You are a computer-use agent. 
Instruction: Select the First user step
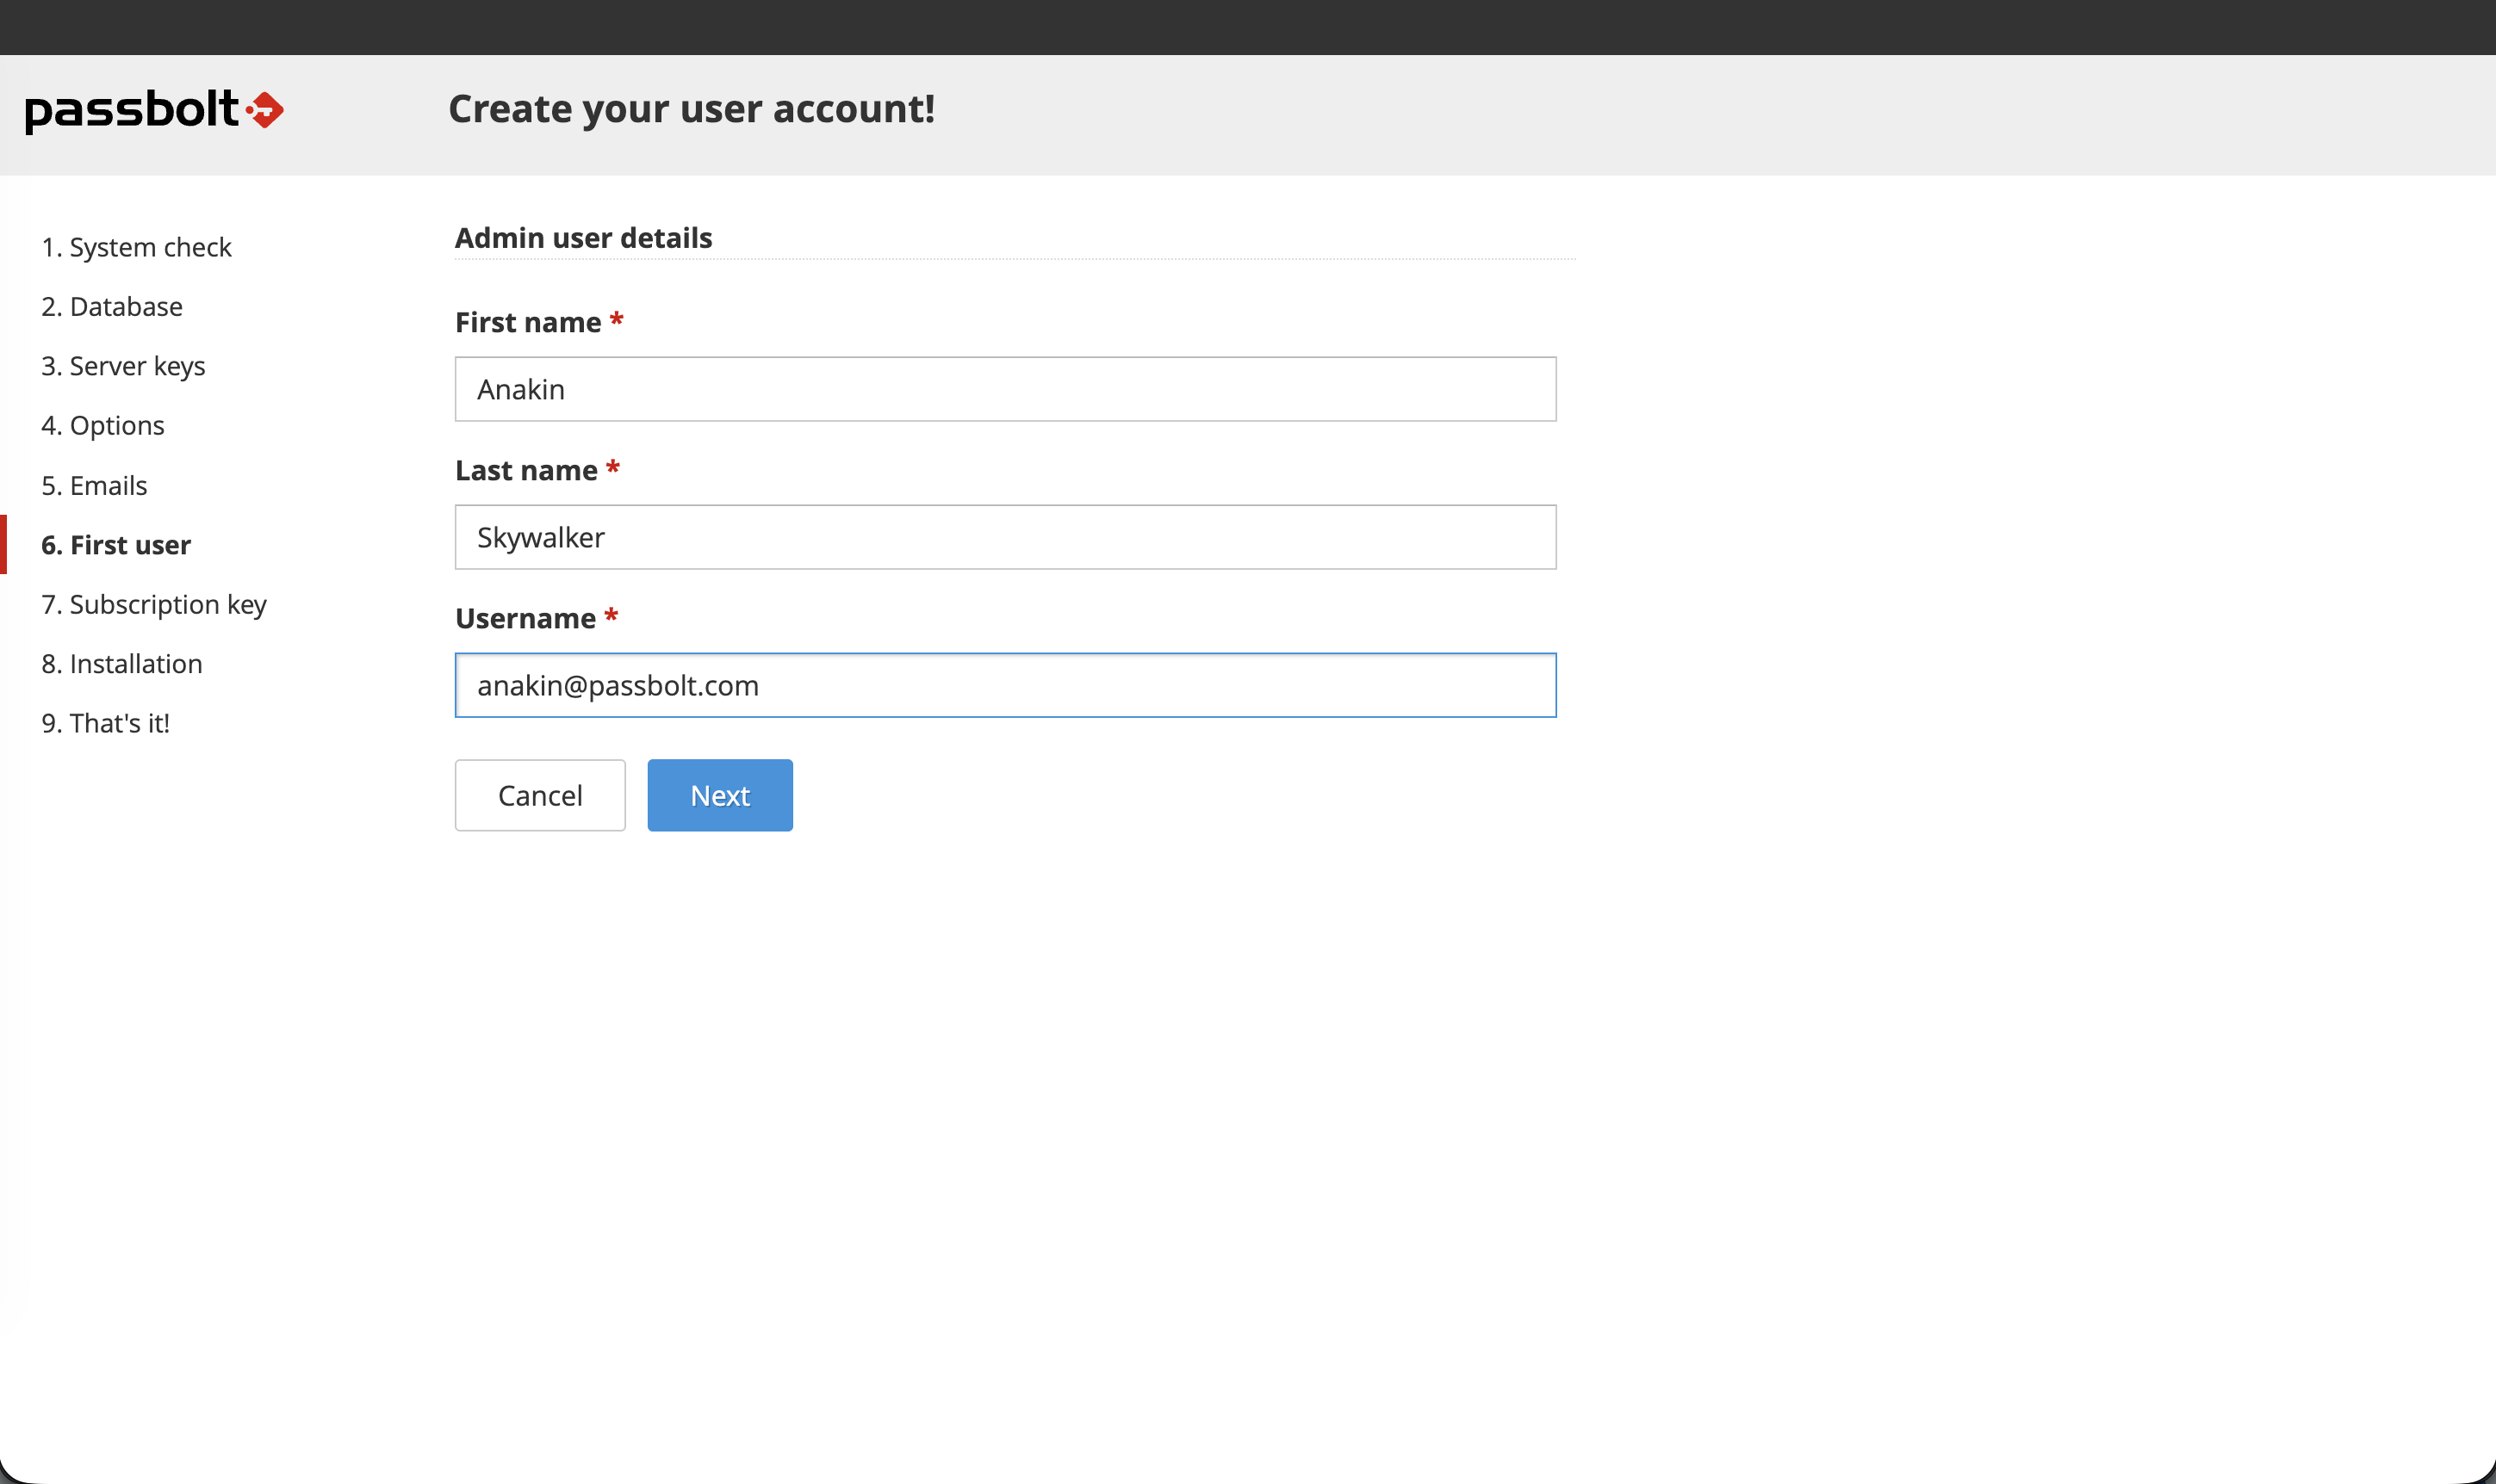tap(116, 545)
